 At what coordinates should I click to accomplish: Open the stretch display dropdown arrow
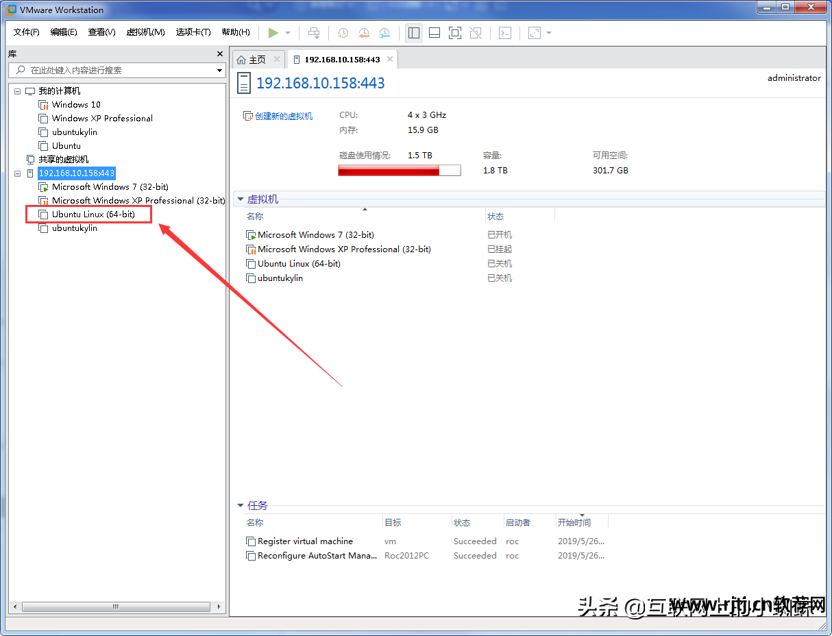click(549, 33)
